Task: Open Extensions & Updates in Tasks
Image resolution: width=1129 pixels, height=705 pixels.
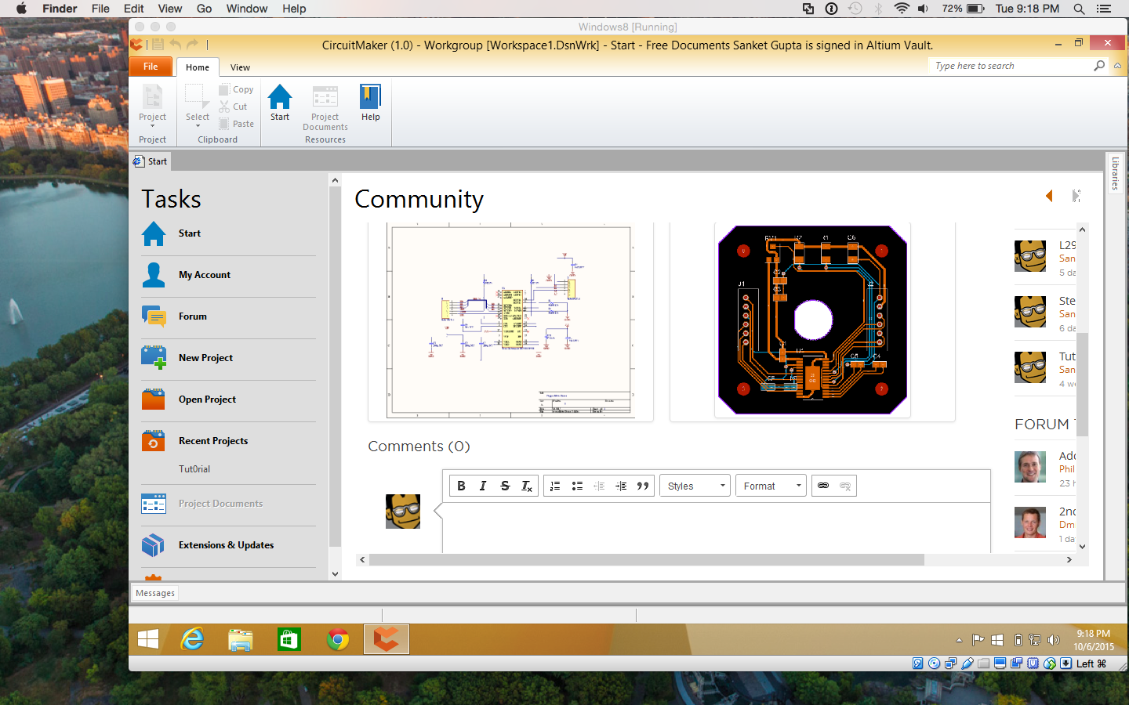Action: click(x=226, y=545)
